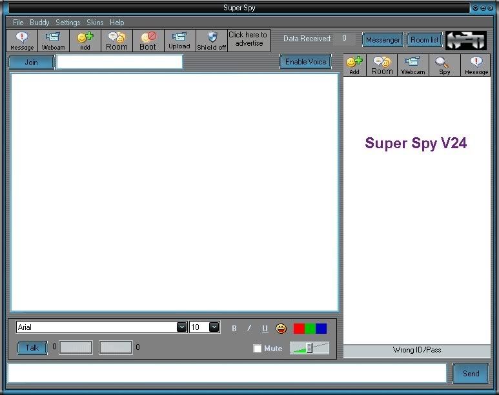
Task: Expand the Arial font dropdown
Action: point(181,327)
